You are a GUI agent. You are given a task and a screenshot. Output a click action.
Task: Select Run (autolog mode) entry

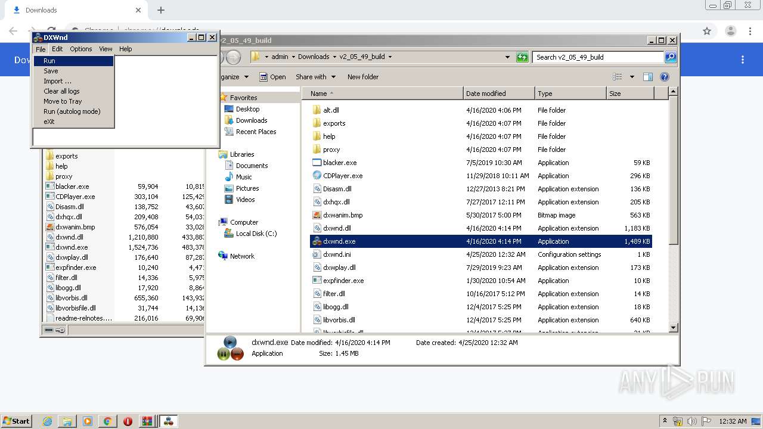(x=73, y=111)
